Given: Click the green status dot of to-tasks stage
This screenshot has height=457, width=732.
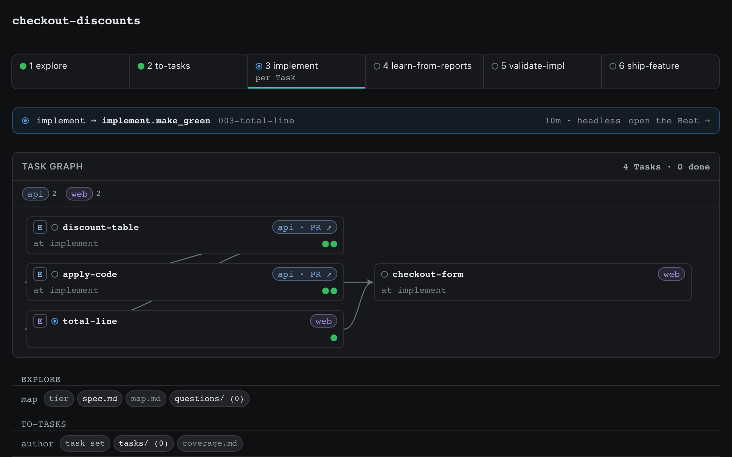Looking at the screenshot, I should tap(141, 66).
